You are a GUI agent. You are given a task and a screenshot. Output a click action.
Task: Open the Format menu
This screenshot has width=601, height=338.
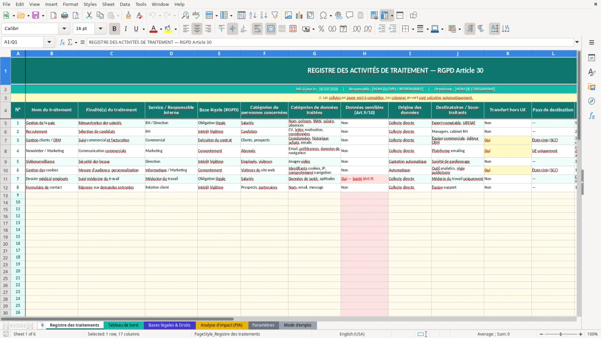coord(70,4)
